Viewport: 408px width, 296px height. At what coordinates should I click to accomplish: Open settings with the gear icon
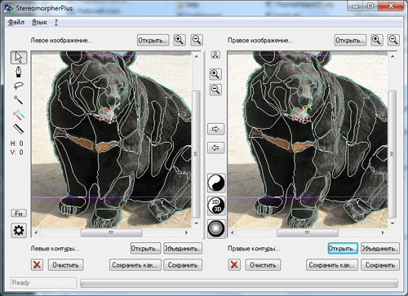click(19, 231)
